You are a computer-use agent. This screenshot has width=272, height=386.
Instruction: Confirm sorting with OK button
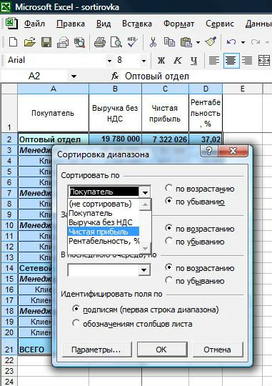point(161,350)
